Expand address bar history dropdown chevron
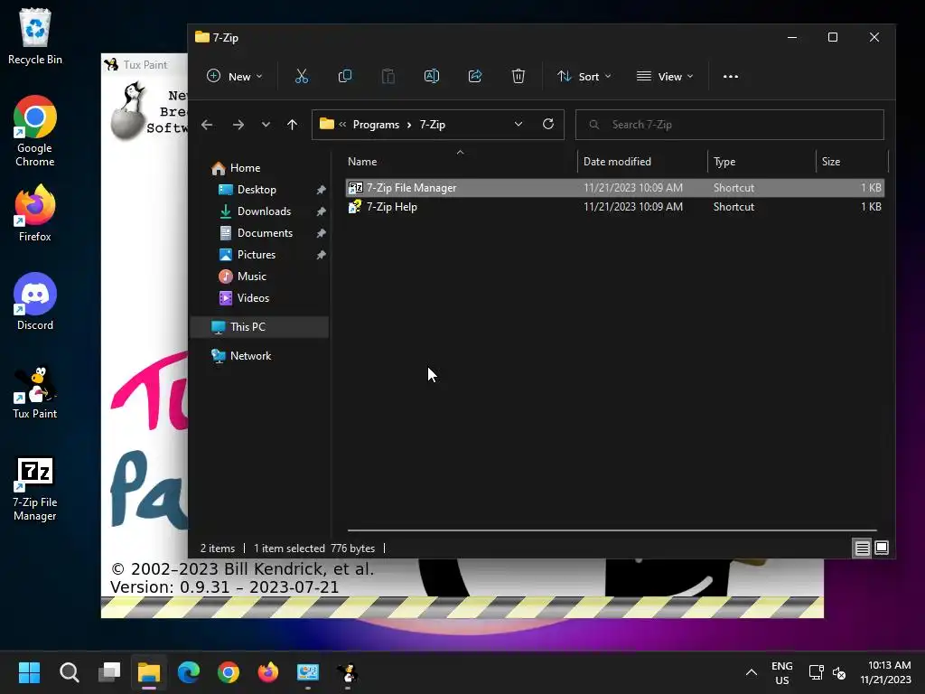The image size is (925, 694). (x=519, y=124)
